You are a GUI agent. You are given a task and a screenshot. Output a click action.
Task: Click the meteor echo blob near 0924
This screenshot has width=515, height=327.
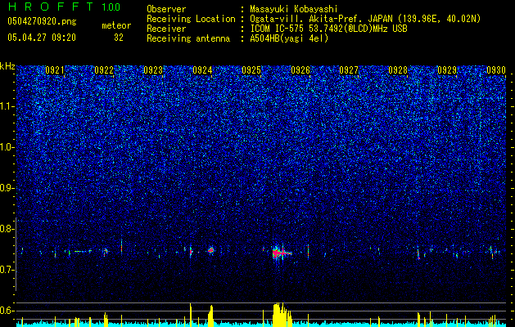pyautogui.click(x=211, y=250)
